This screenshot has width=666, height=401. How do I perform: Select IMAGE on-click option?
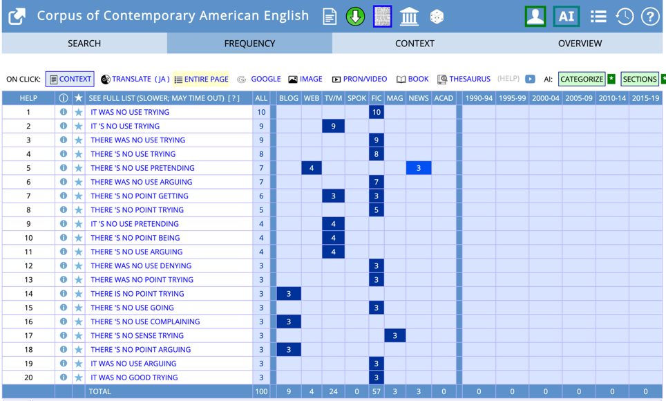click(x=305, y=79)
